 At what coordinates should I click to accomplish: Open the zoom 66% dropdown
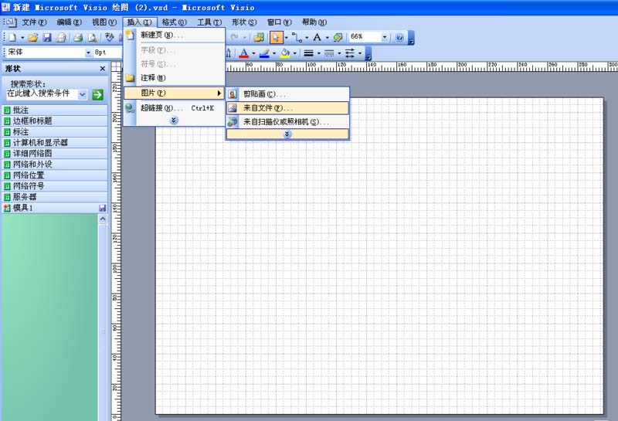[x=384, y=37]
